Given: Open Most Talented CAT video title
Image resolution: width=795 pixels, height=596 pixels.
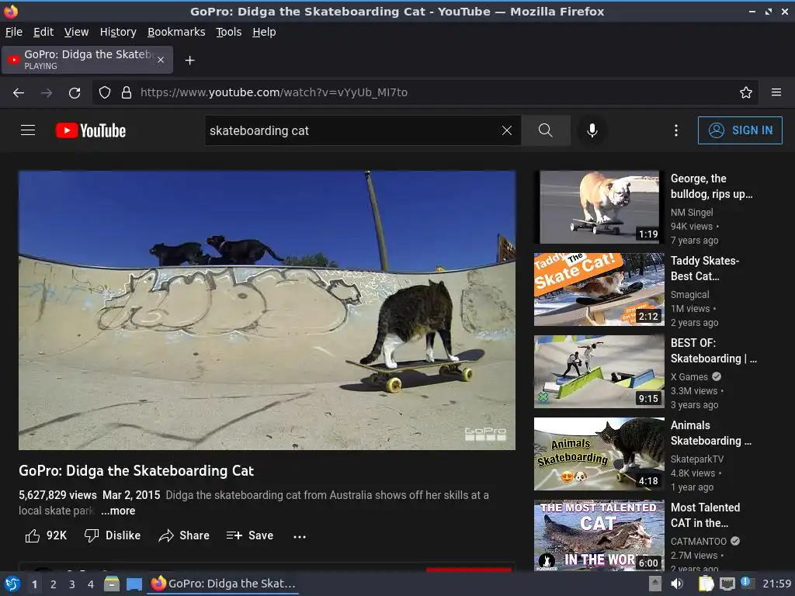Looking at the screenshot, I should tap(705, 515).
